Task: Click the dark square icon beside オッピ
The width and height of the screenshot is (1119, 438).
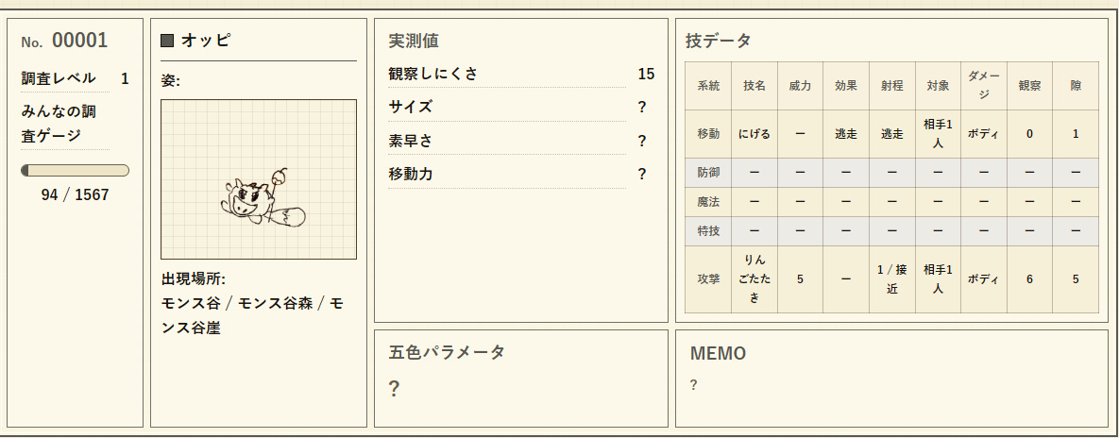Action: pyautogui.click(x=168, y=41)
